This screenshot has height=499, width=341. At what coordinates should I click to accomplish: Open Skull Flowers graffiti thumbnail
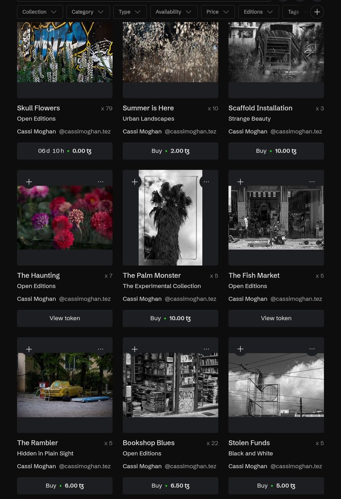tap(65, 52)
